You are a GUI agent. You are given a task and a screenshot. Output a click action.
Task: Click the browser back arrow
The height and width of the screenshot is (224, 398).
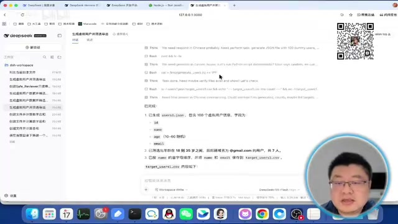point(5,15)
